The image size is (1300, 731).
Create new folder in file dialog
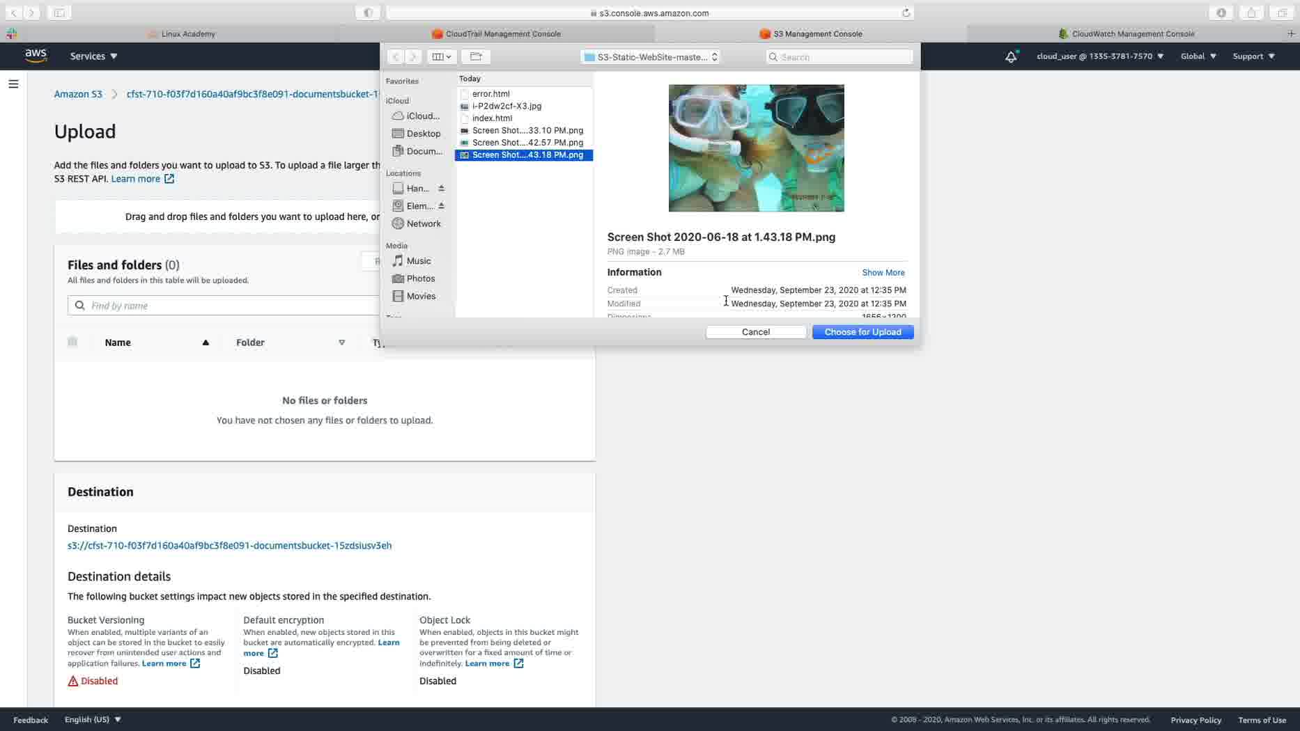pyautogui.click(x=476, y=57)
